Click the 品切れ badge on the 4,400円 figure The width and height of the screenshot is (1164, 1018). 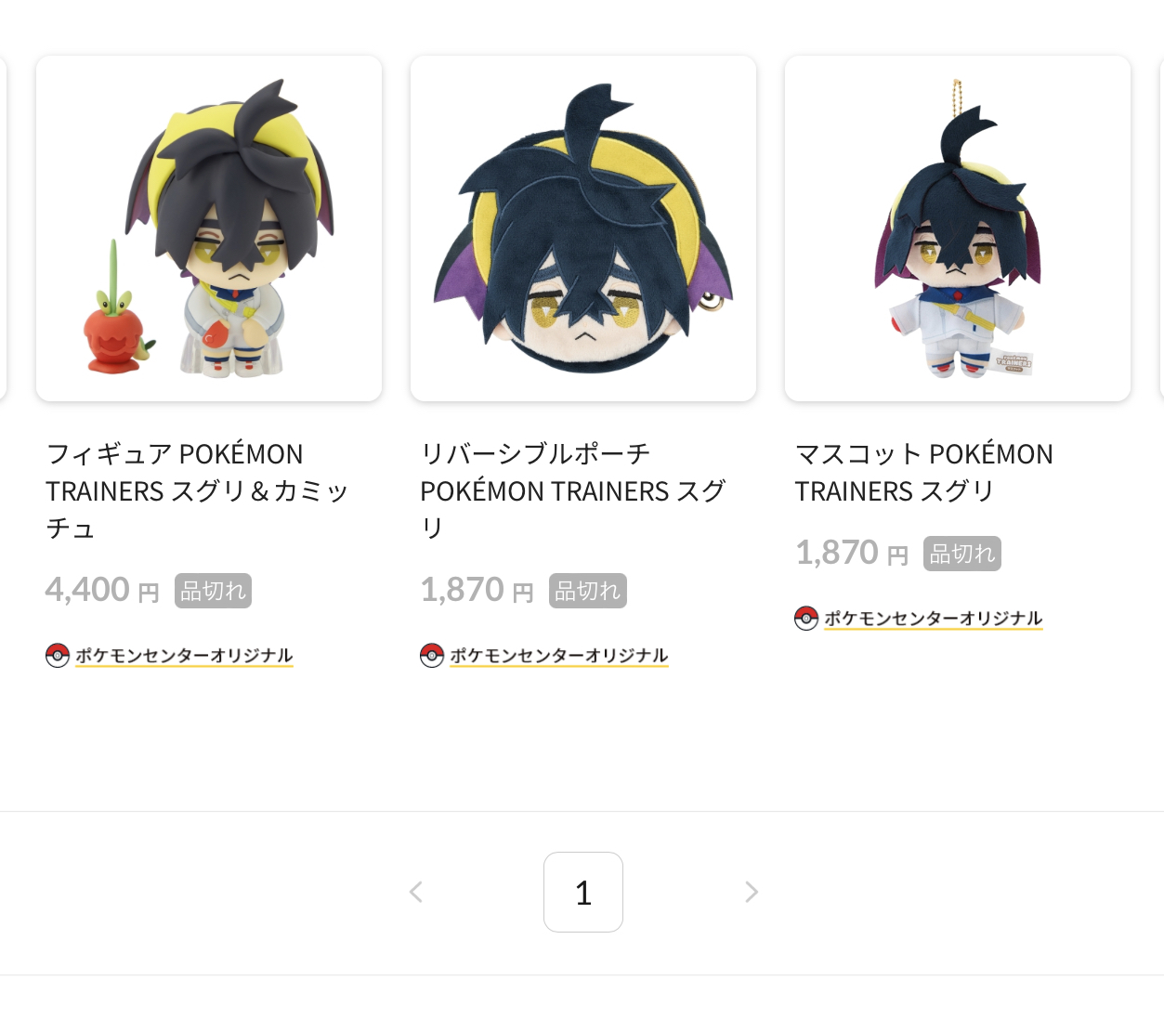point(213,591)
